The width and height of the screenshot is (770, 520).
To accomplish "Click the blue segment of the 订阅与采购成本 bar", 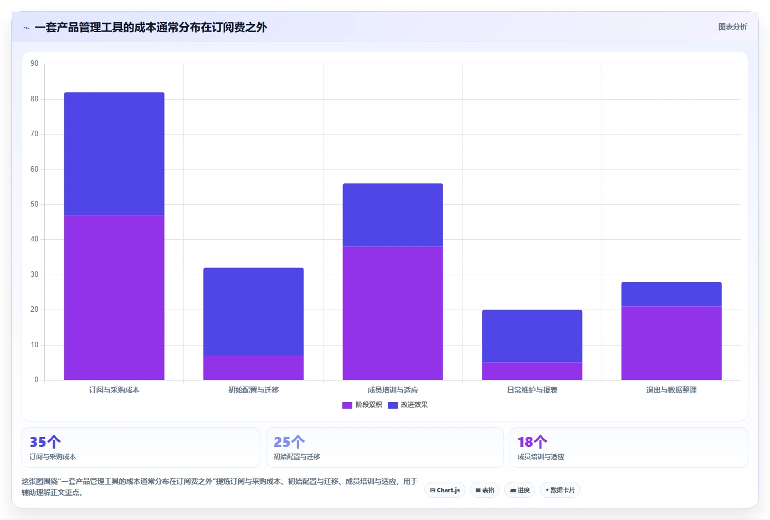I will tap(114, 153).
